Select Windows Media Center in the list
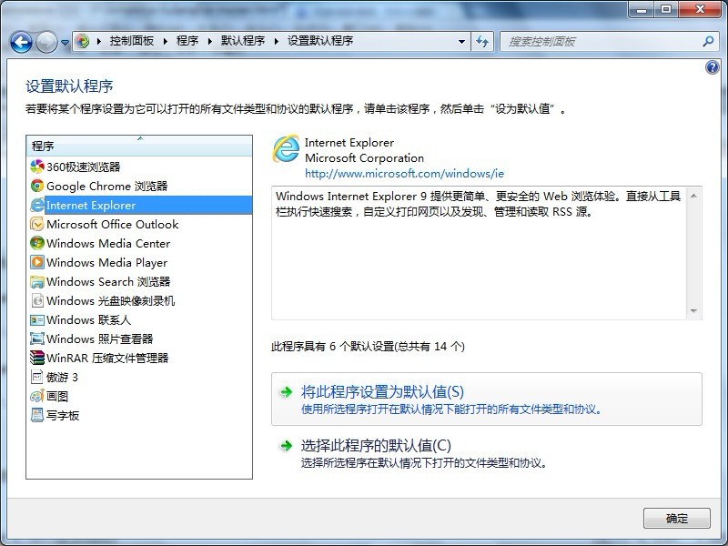The image size is (728, 546). [x=108, y=243]
